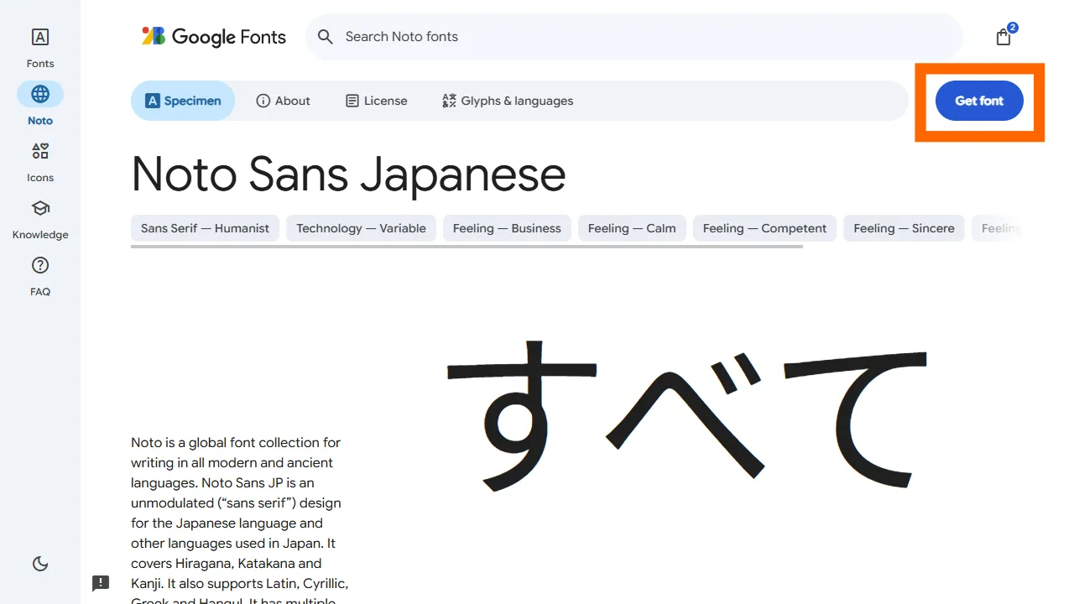
Task: Select Feeling — Competent tag
Action: click(x=764, y=228)
